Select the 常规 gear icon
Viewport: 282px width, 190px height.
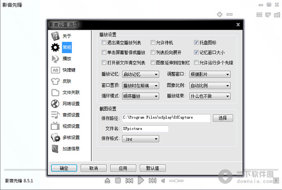(x=55, y=47)
